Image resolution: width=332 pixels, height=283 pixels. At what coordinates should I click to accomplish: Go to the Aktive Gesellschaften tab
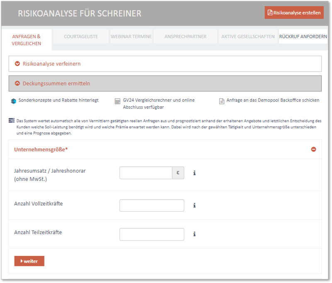click(x=248, y=37)
